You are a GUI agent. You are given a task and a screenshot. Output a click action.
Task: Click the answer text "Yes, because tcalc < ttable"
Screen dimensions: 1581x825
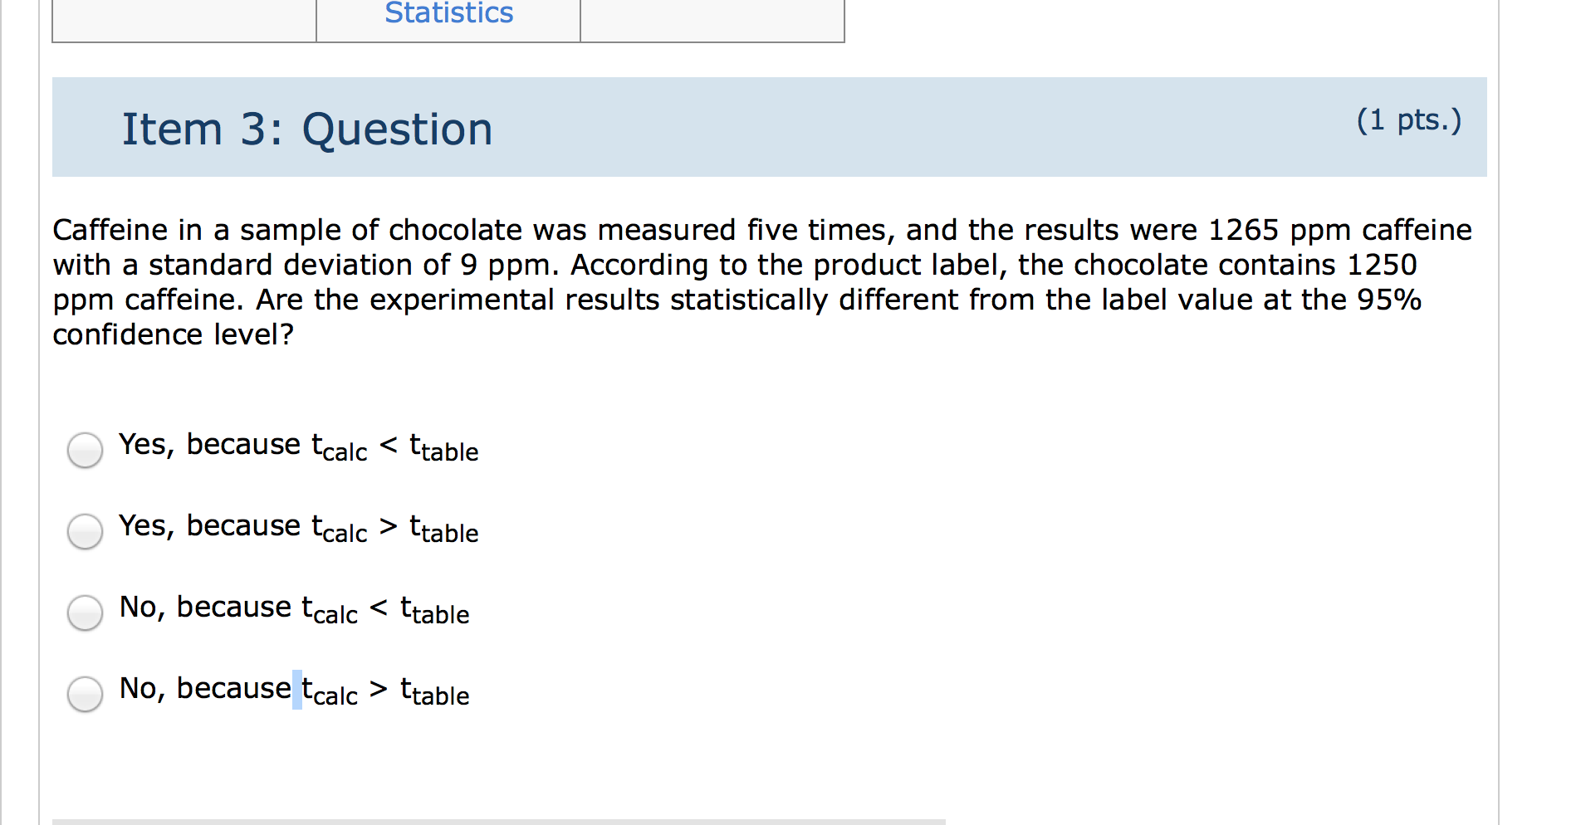pos(299,447)
